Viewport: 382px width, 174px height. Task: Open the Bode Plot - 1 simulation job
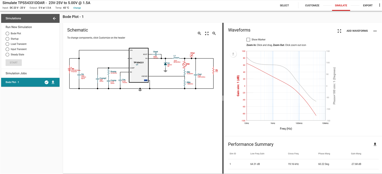(x=30, y=82)
